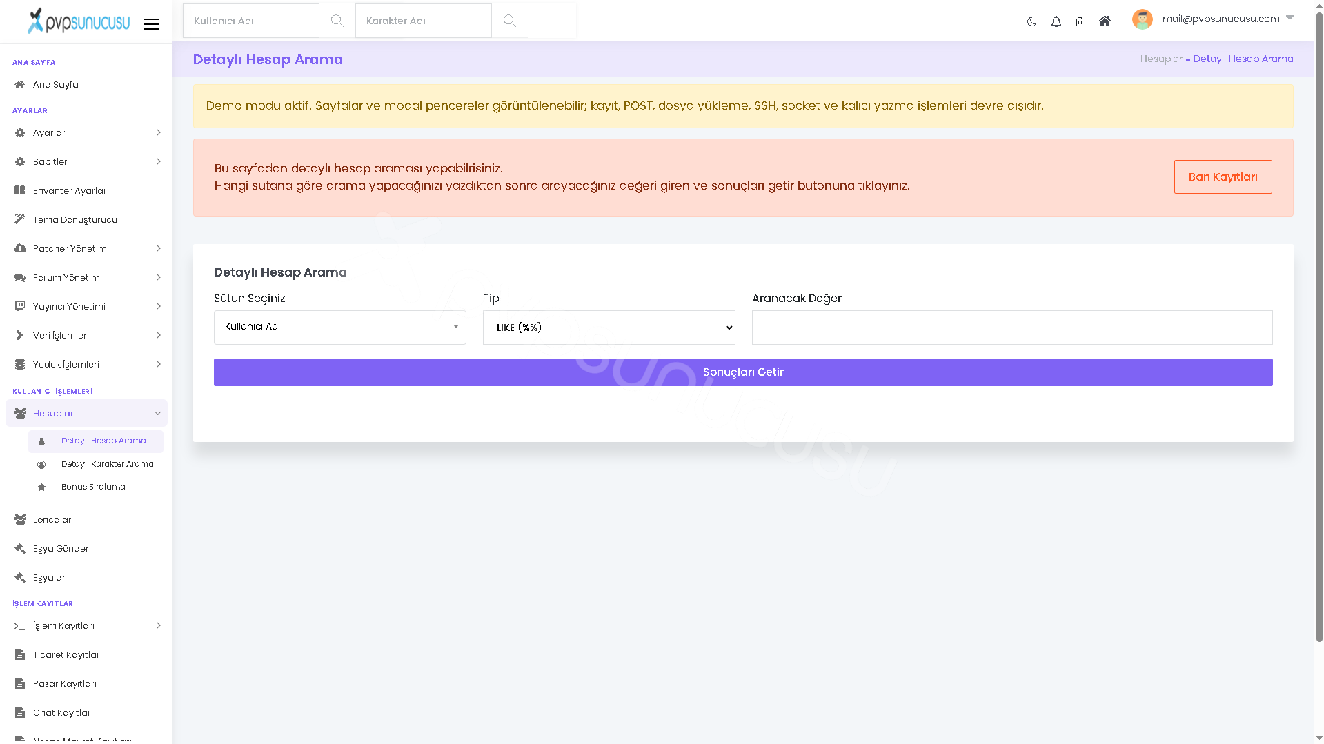Open the Tip LIKE (%%) dropdown
Image resolution: width=1324 pixels, height=744 pixels.
click(609, 328)
